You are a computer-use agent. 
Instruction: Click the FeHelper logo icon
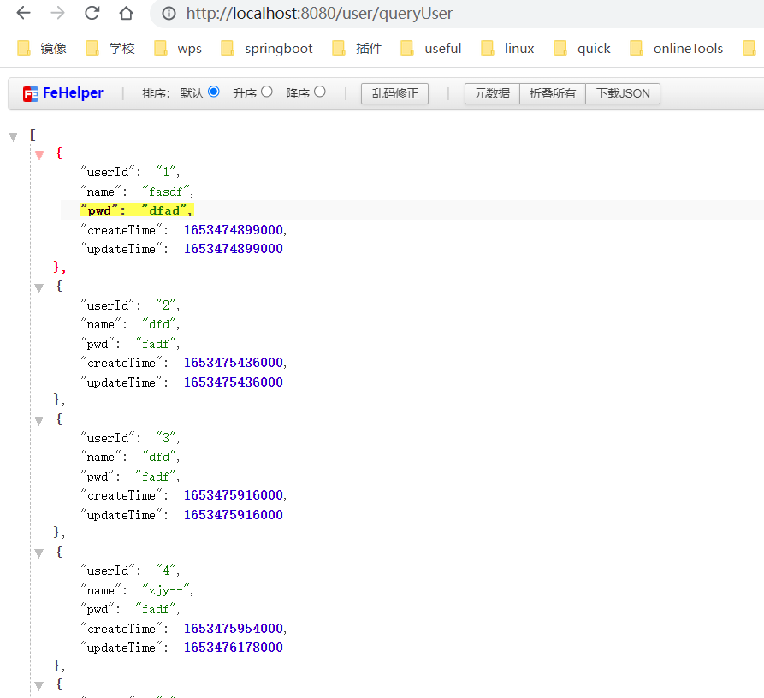tap(31, 93)
